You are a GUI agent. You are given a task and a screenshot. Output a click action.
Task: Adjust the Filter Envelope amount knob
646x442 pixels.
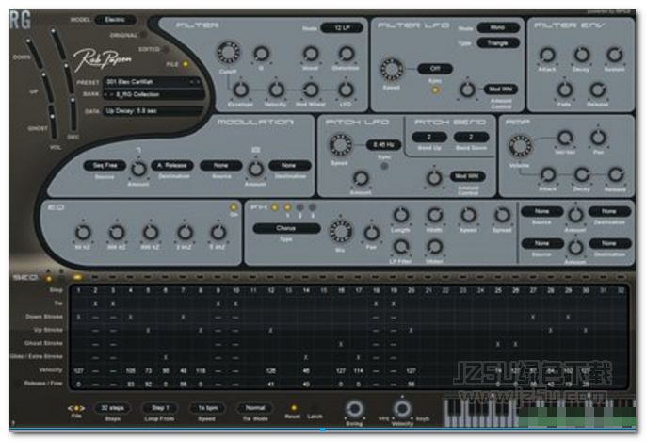tap(241, 90)
